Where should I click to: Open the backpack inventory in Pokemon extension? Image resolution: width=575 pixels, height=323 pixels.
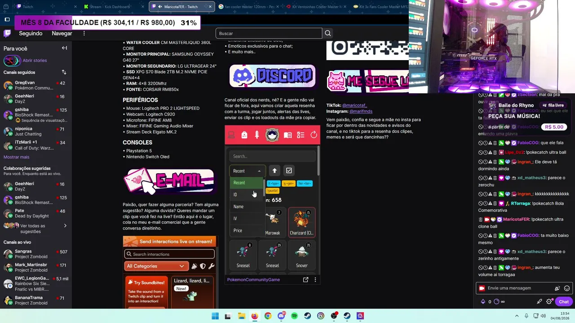click(244, 135)
